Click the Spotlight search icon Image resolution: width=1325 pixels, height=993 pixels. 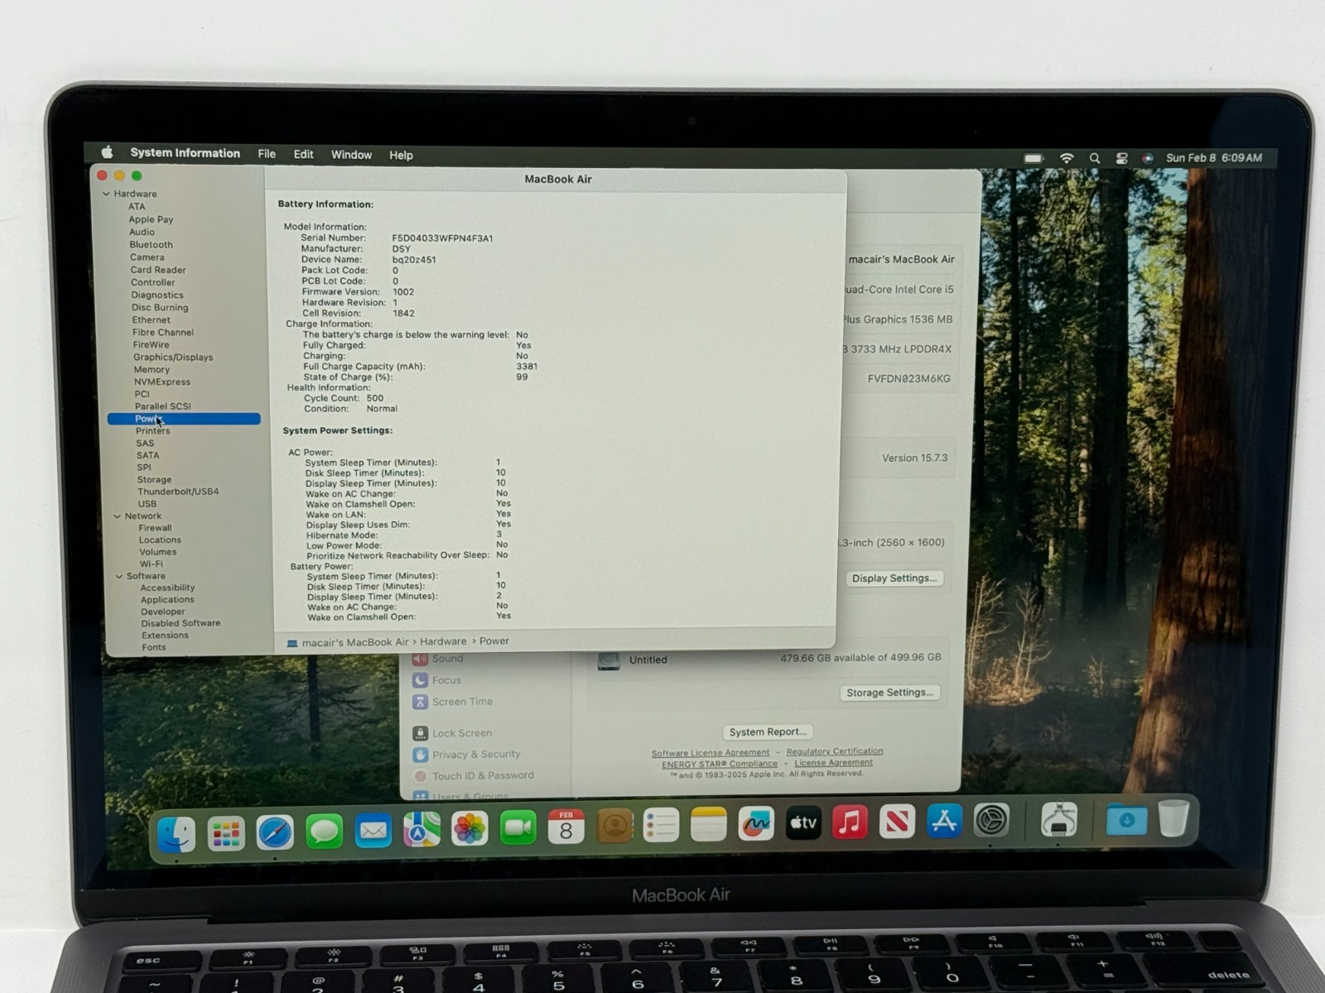pyautogui.click(x=1095, y=158)
